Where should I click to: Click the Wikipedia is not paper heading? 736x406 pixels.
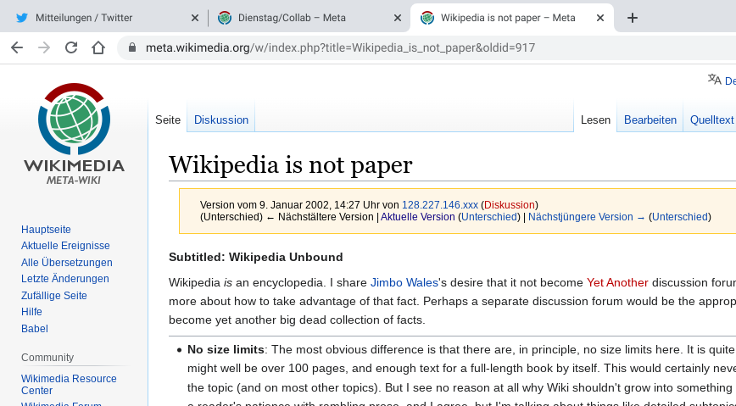(291, 164)
